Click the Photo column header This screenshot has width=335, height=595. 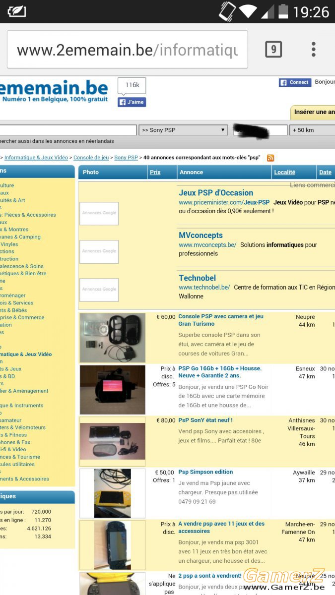click(x=91, y=172)
